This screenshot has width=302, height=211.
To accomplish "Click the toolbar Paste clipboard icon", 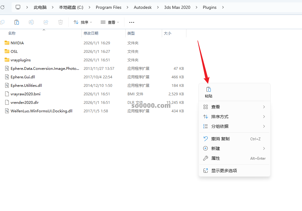I will pyautogui.click(x=17, y=22).
